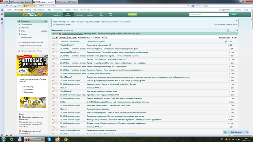Tick checkbox for "World of Tanks" email
Image resolution: width=253 pixels, height=142 pixels.
tap(55, 45)
